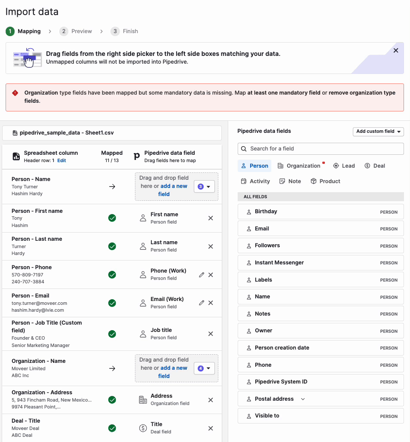Click the pipedrive_sample_data - Sheet1.csv filename
This screenshot has width=410, height=442.
point(67,133)
